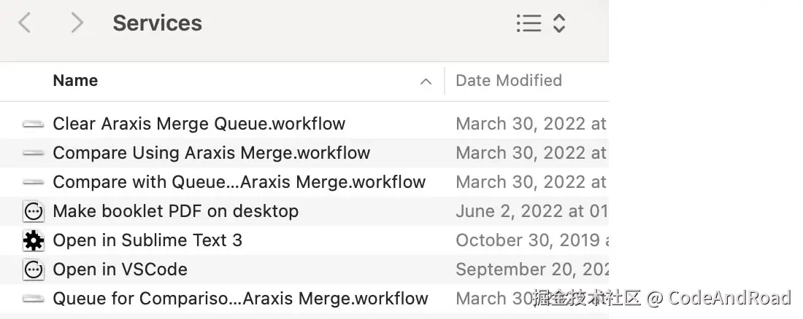Select the Make booklet PDF on desktop item

[175, 211]
